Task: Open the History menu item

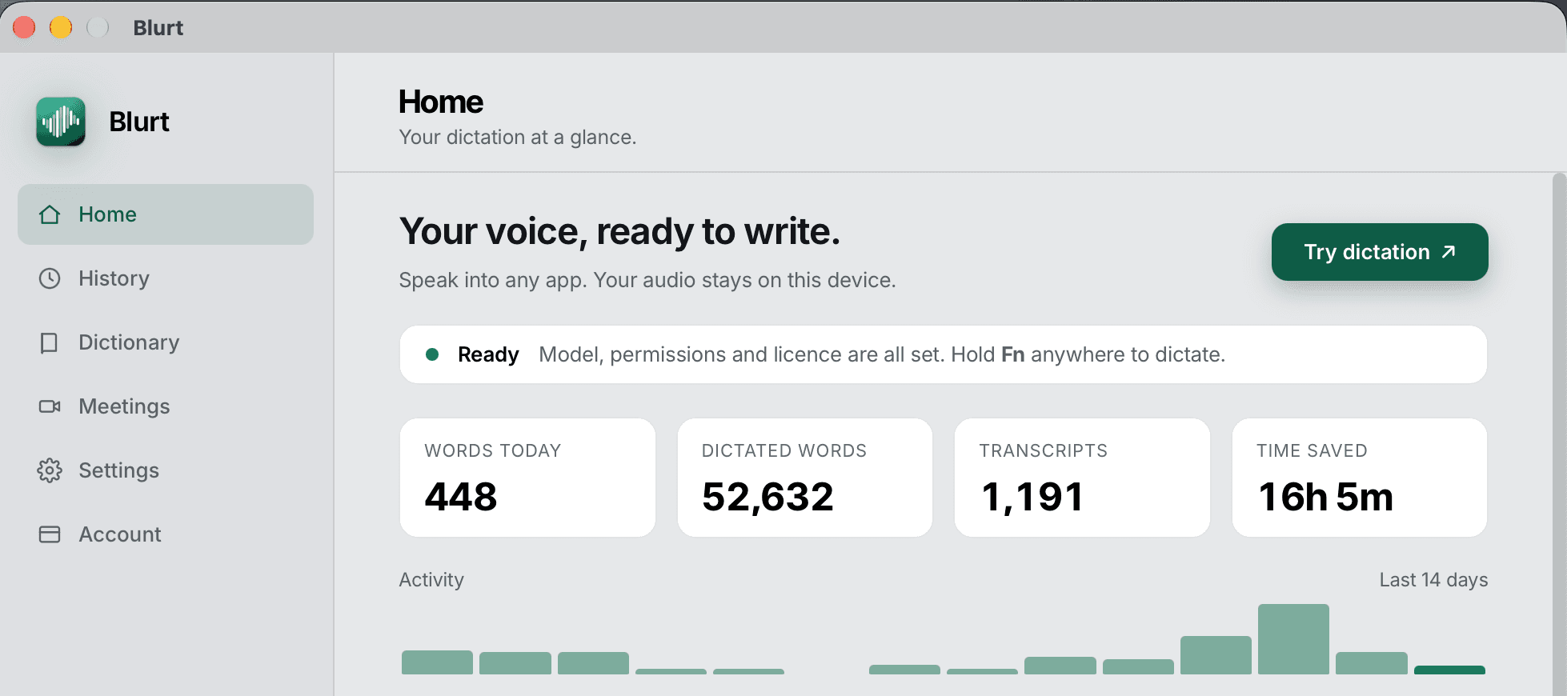Action: [x=166, y=278]
